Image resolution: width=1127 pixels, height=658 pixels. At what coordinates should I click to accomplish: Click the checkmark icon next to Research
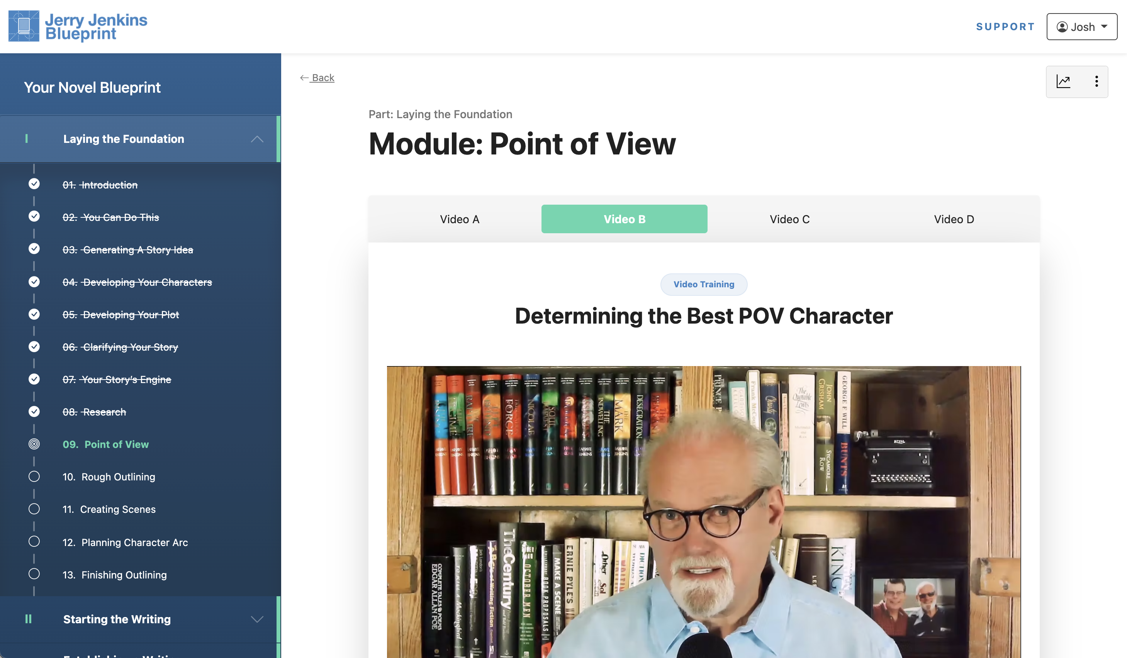click(34, 411)
